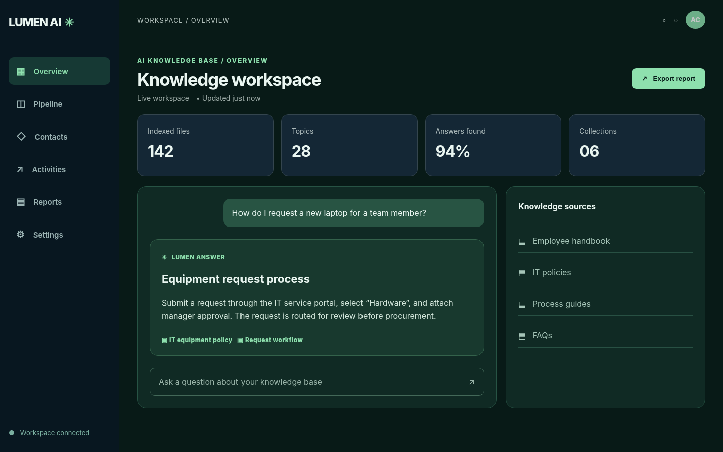Open the Process guides source
This screenshot has width=723, height=452.
coord(606,304)
